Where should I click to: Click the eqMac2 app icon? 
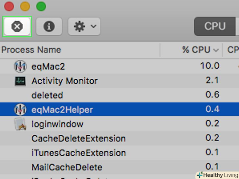click(x=20, y=67)
